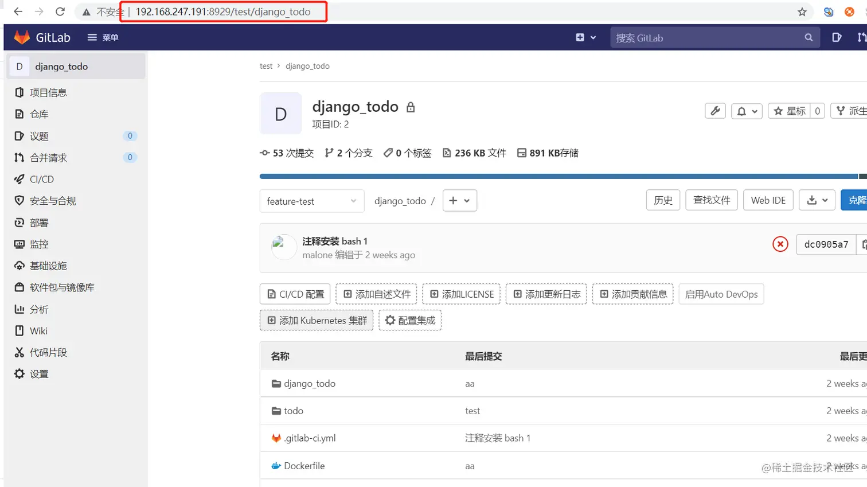Go forward with the browser forward arrow
The width and height of the screenshot is (867, 487).
39,11
